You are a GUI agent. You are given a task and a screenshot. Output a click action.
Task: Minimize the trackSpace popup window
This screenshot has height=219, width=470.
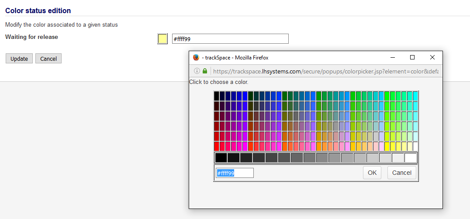pyautogui.click(x=392, y=57)
